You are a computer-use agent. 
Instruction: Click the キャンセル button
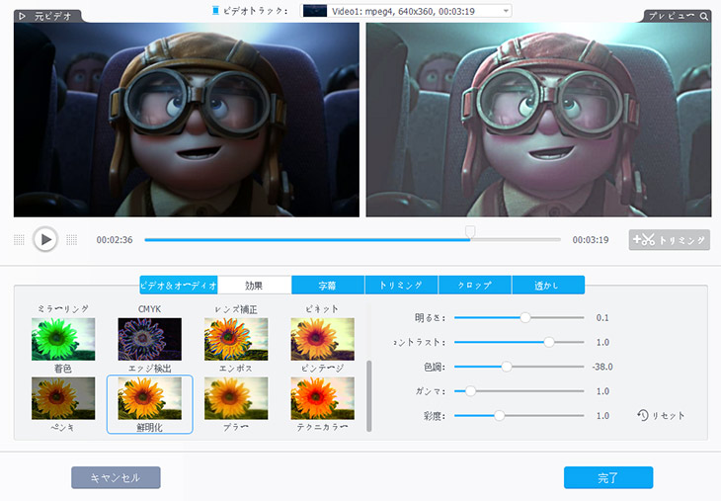(116, 477)
